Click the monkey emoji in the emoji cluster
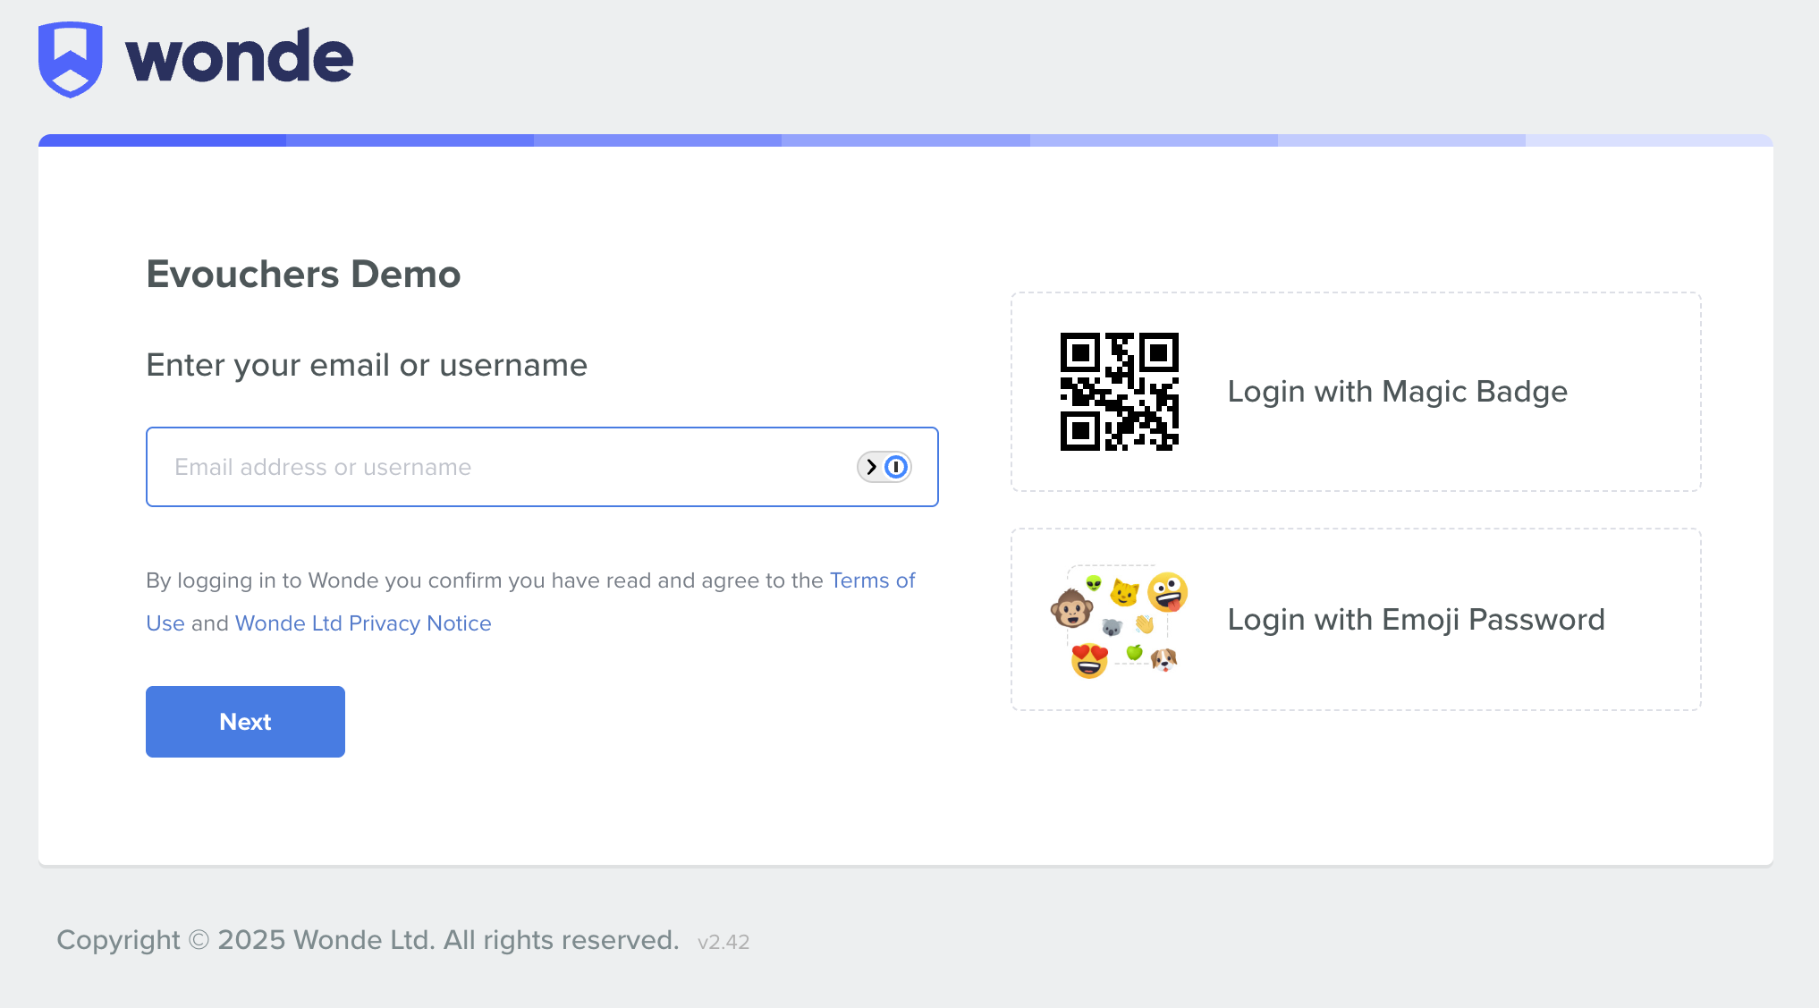1819x1008 pixels. [1074, 609]
